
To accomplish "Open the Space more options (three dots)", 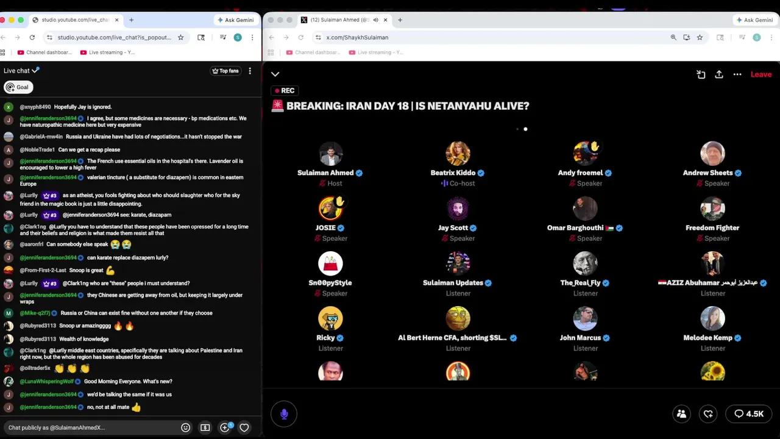I will pos(737,74).
